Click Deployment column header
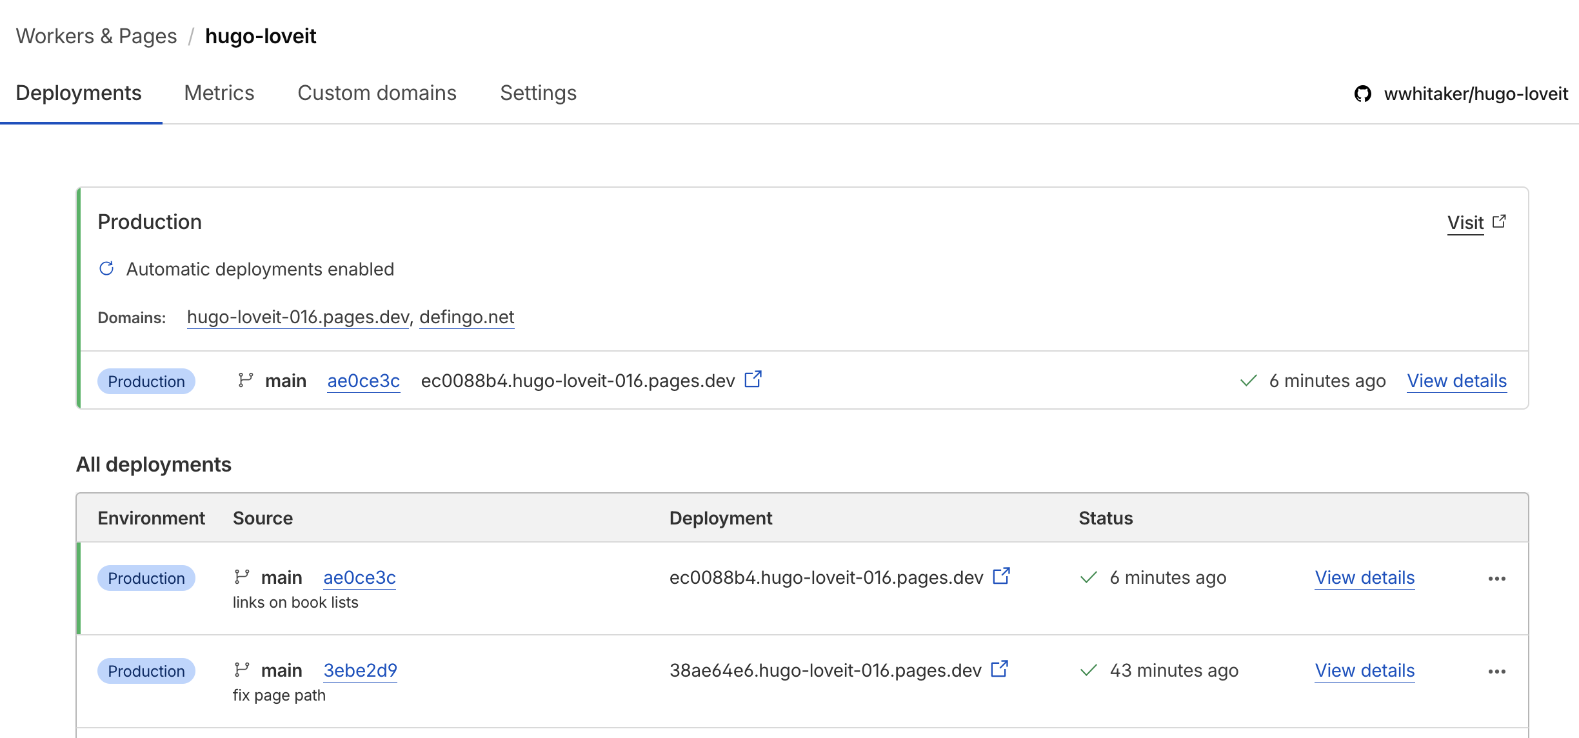Viewport: 1579px width, 738px height. [x=721, y=518]
